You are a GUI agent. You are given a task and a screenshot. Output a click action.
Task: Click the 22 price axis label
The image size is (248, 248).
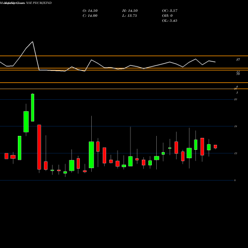236,99
